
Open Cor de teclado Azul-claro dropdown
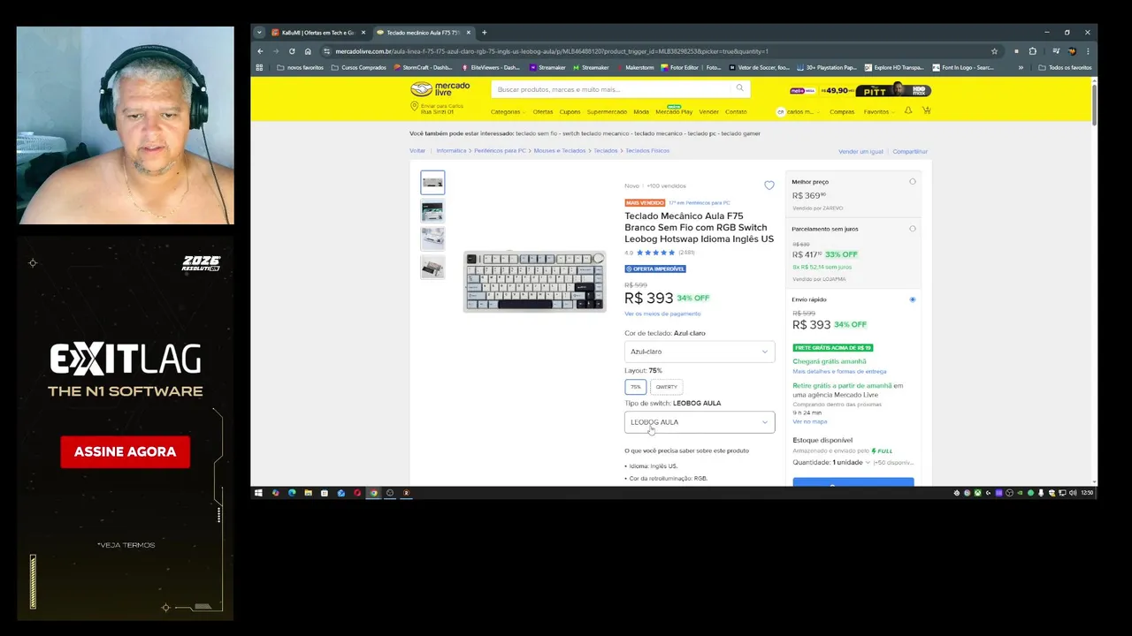click(x=700, y=352)
